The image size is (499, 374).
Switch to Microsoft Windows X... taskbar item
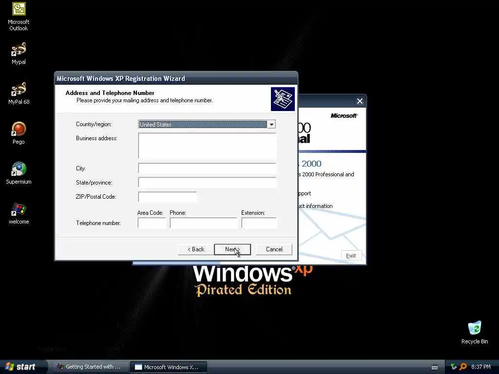[x=168, y=367]
